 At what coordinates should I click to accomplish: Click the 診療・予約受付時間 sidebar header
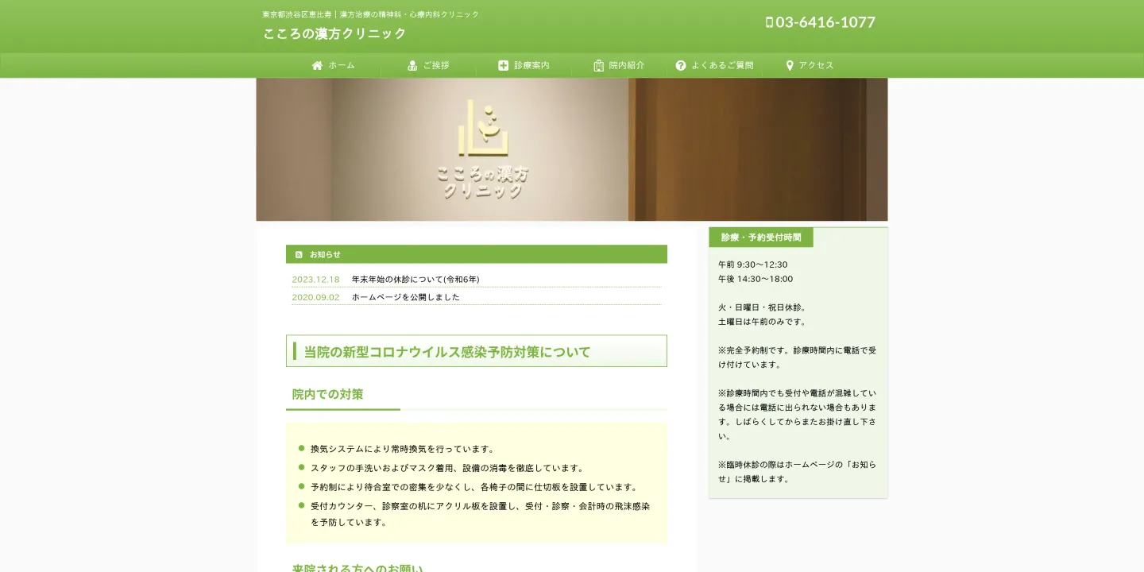[x=760, y=237]
